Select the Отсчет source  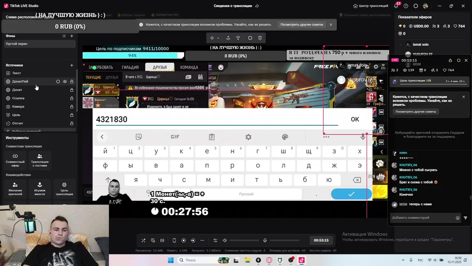pos(40,123)
